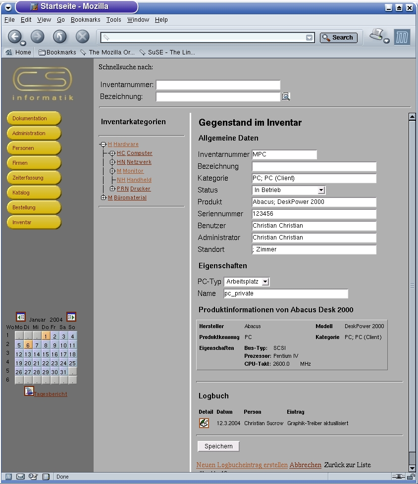Image resolution: width=418 pixels, height=484 pixels.
Task: Open the Zeiterfassung sidebar button
Action: (34, 178)
